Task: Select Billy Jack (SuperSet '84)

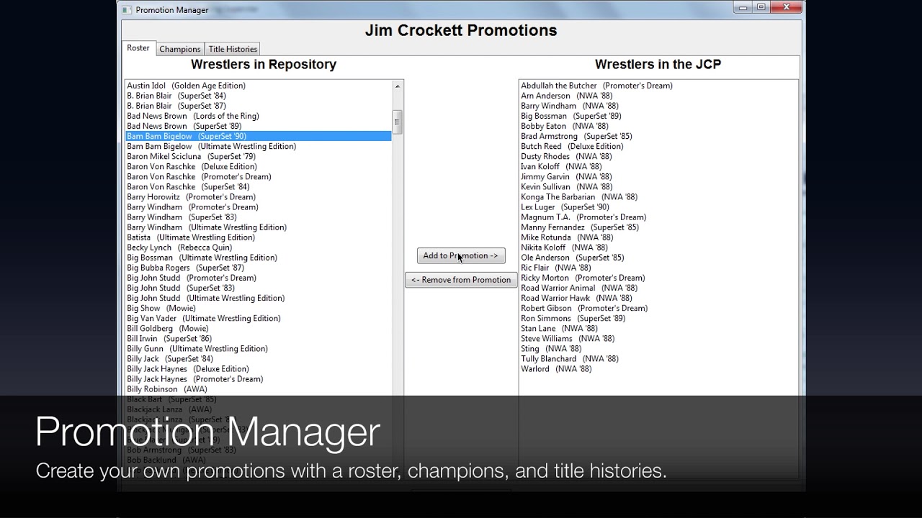Action: [259, 358]
